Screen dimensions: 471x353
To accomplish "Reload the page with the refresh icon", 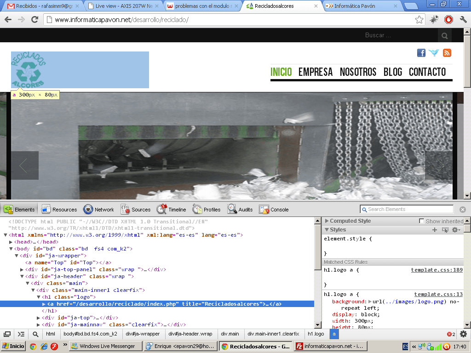I will tap(35, 20).
